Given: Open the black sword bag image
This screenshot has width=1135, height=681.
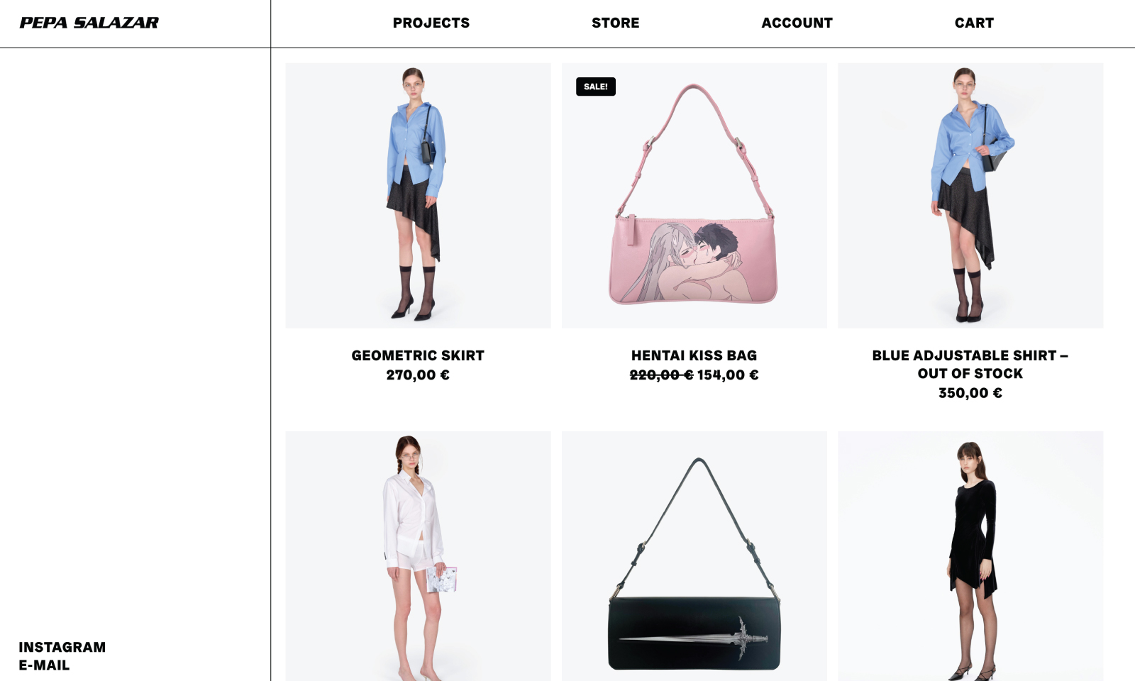Looking at the screenshot, I should (x=694, y=556).
